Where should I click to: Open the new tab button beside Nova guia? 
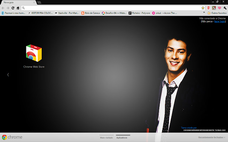(x=39, y=2)
